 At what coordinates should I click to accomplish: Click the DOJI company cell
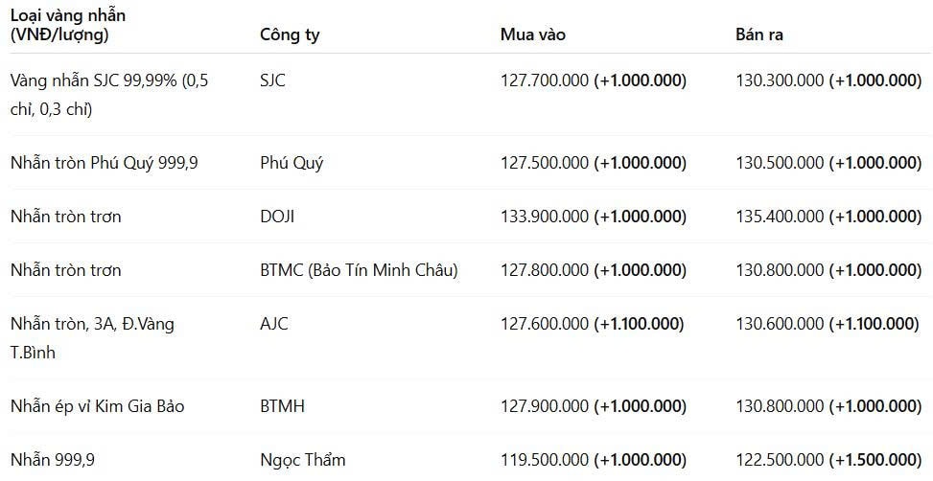tap(277, 217)
